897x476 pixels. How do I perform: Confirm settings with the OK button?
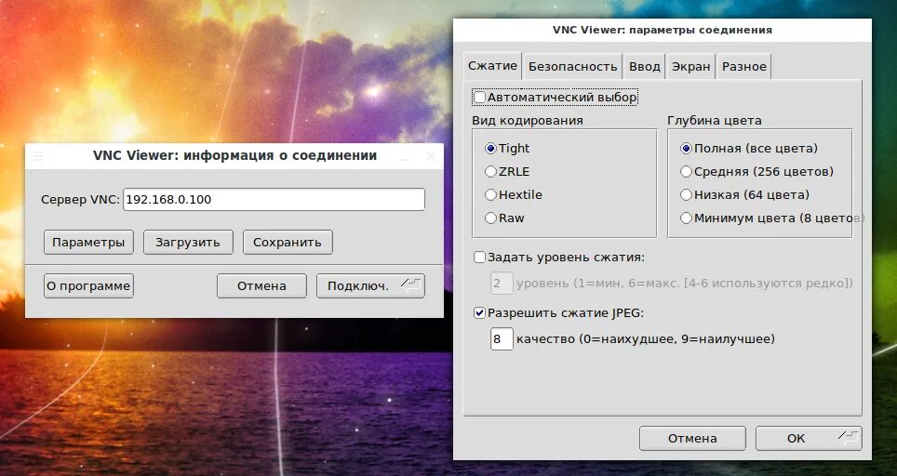(x=809, y=438)
